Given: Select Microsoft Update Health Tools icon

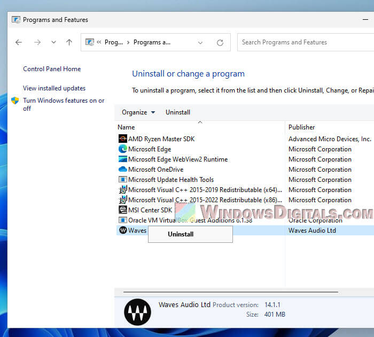Looking at the screenshot, I should click(x=122, y=179).
